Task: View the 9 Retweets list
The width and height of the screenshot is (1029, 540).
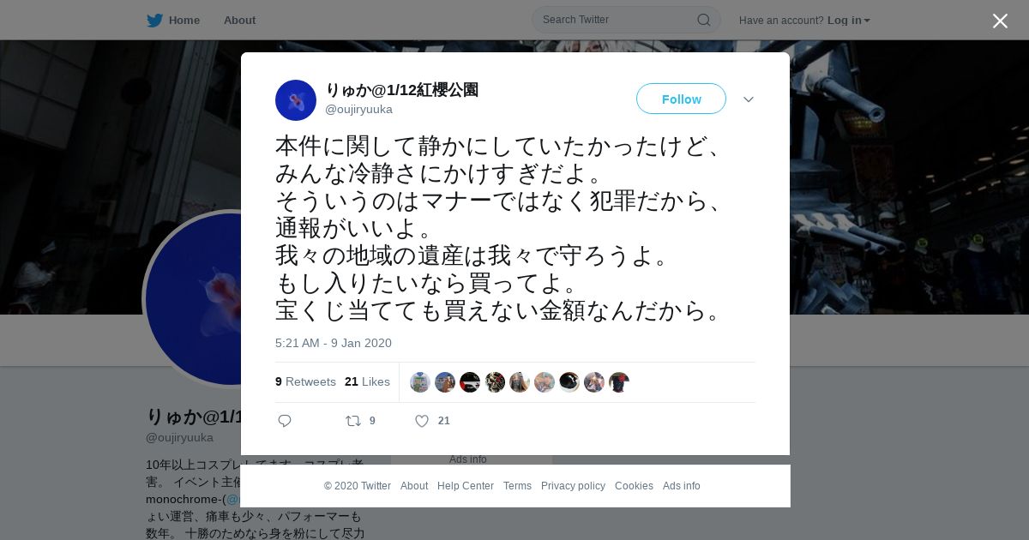Action: tap(305, 381)
